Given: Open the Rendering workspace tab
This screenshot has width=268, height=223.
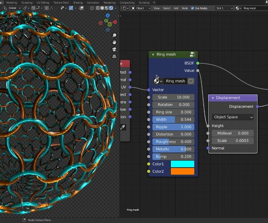Looking at the screenshot, I should (109, 3).
